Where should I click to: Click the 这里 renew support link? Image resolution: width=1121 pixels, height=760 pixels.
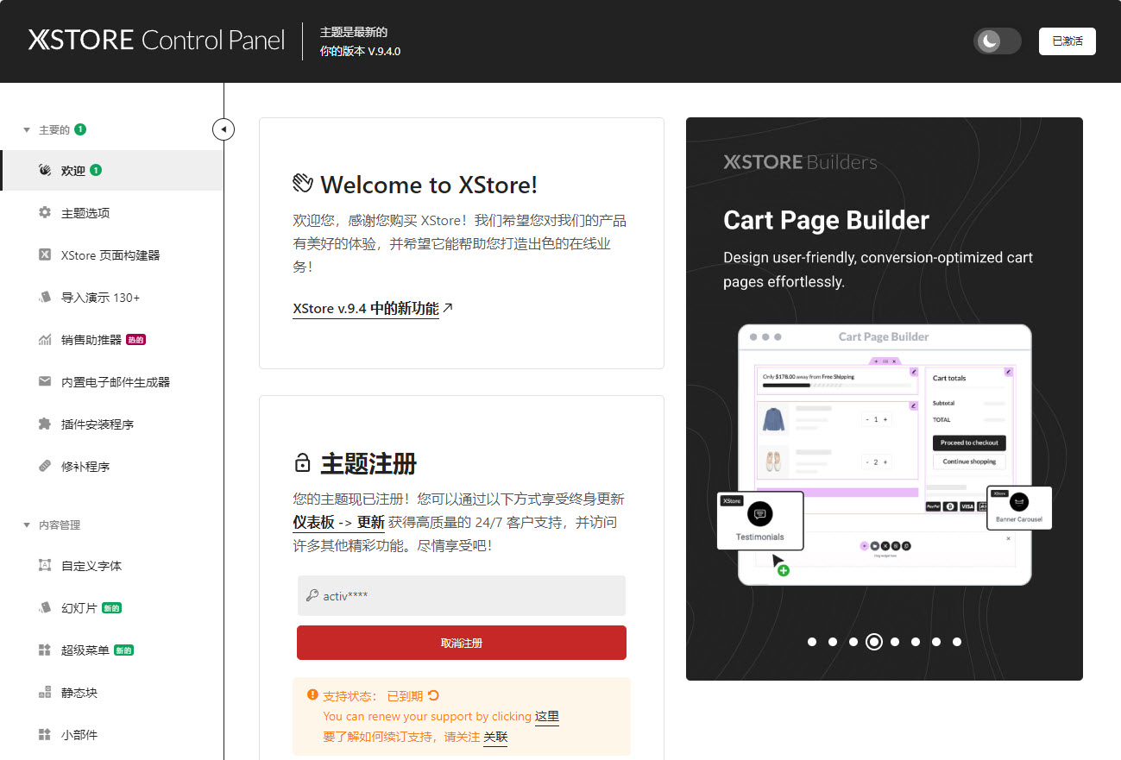click(x=547, y=716)
